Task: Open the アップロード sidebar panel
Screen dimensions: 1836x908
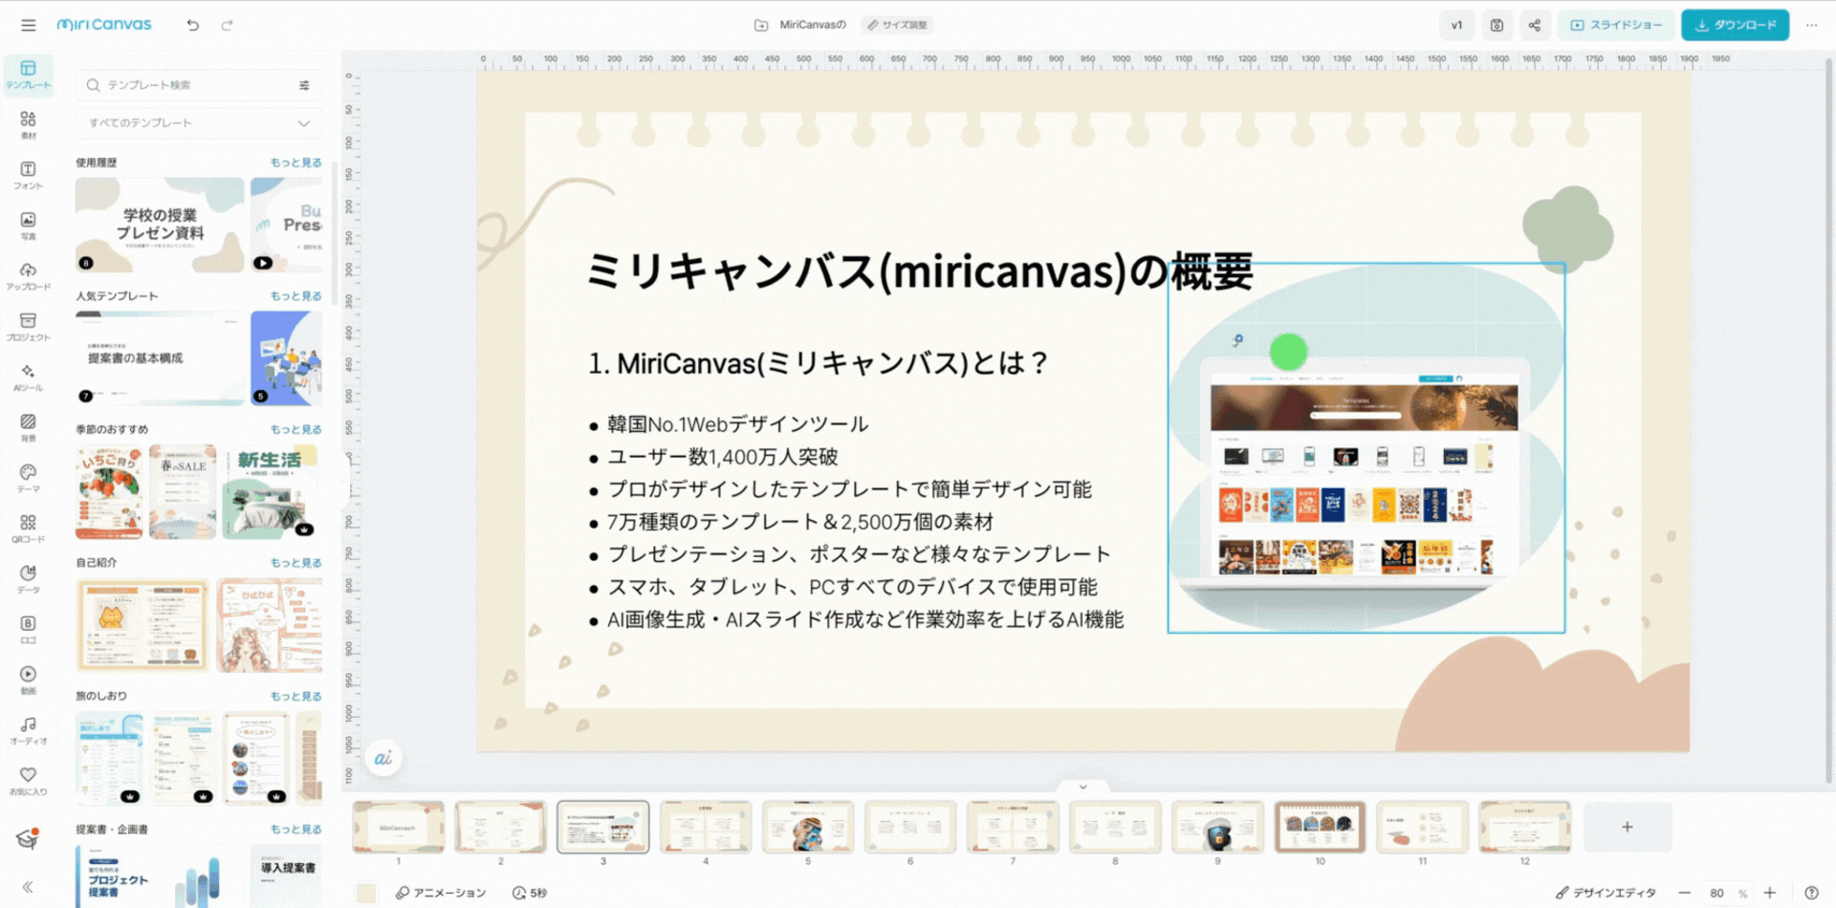Action: click(28, 276)
